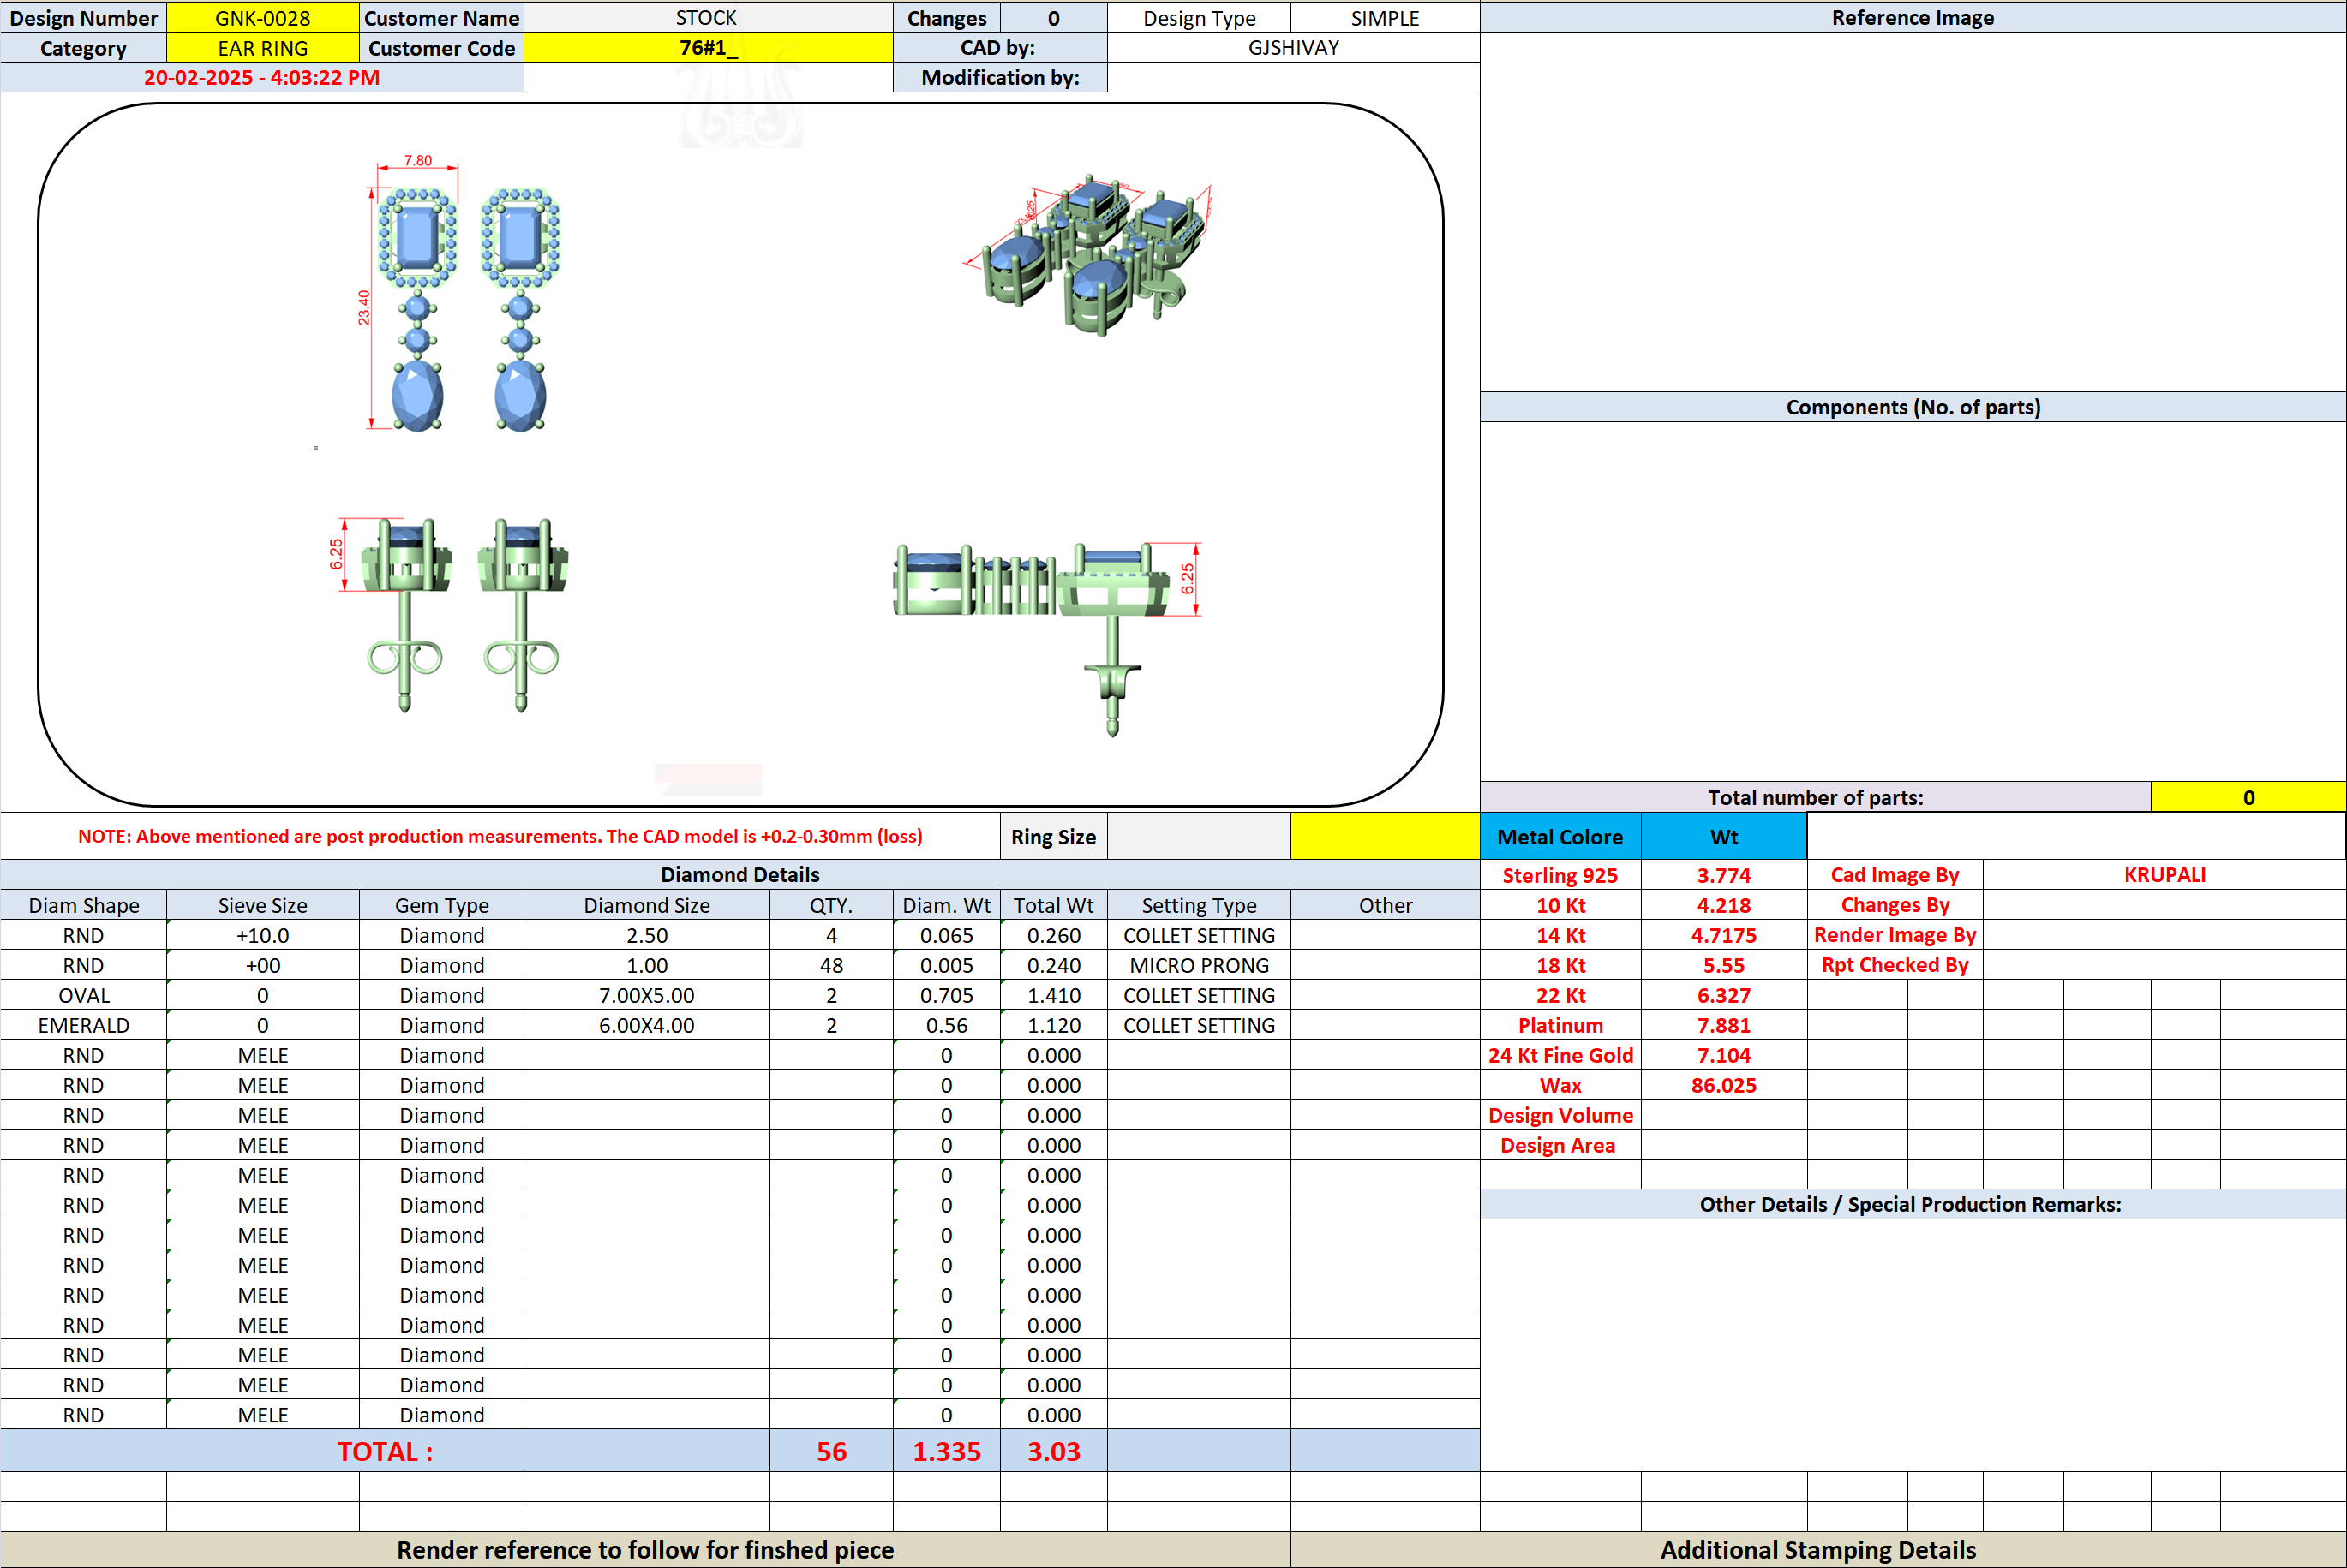Select the design number cell GNK-0028
Image resolution: width=2347 pixels, height=1568 pixels.
[x=262, y=18]
